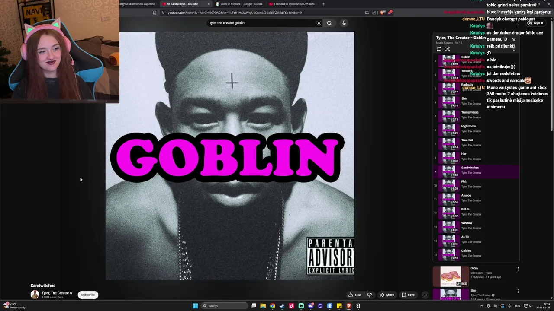Click the Sign in button
This screenshot has width=554, height=311.
pos(535,23)
